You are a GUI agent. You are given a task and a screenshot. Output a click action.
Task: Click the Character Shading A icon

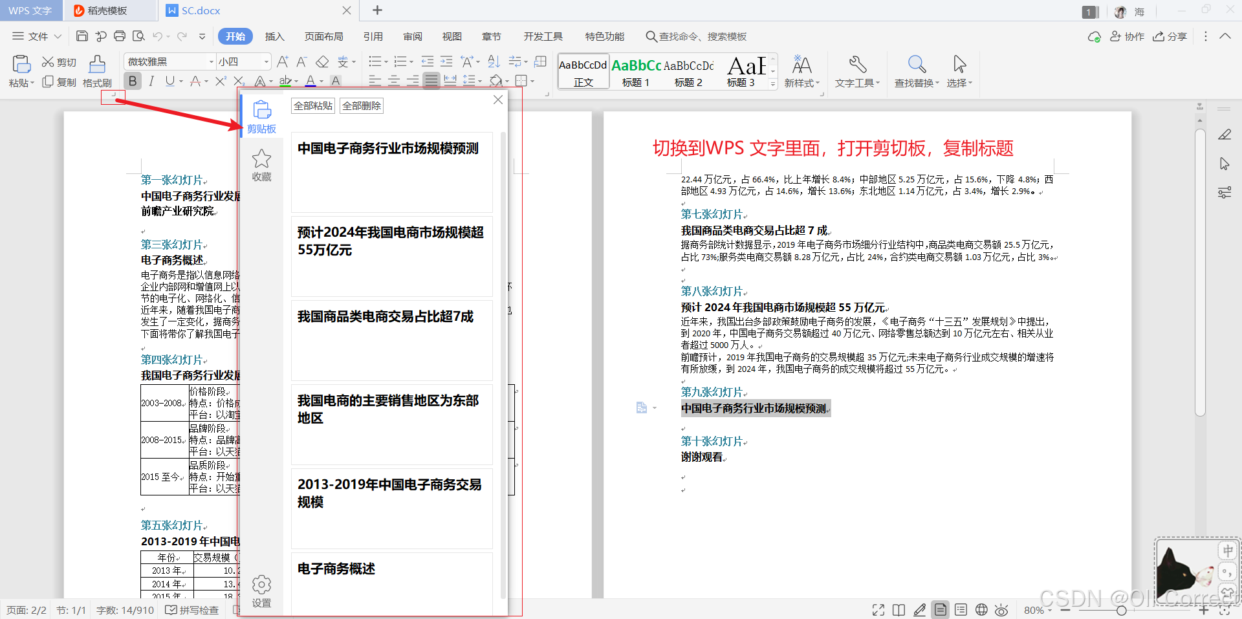[336, 81]
